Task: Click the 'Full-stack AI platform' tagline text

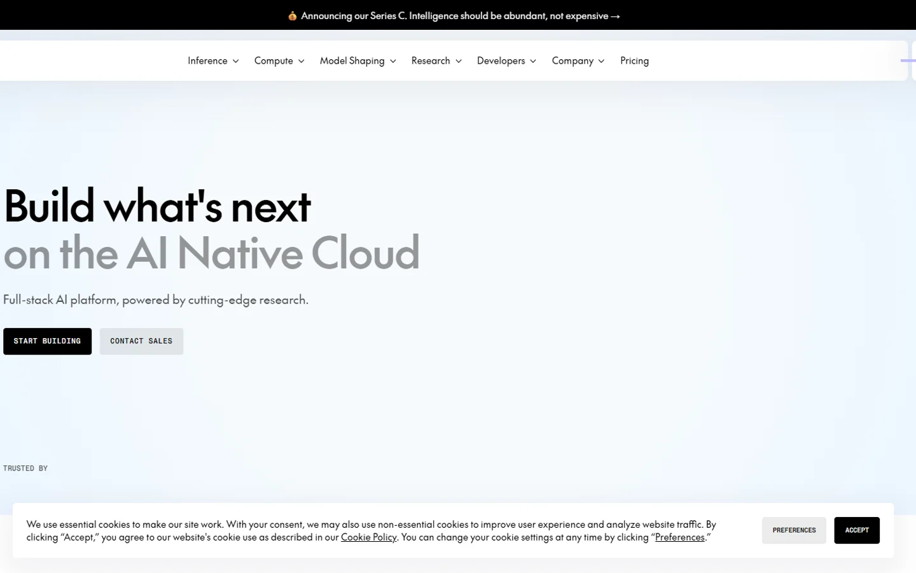Action: (x=156, y=300)
